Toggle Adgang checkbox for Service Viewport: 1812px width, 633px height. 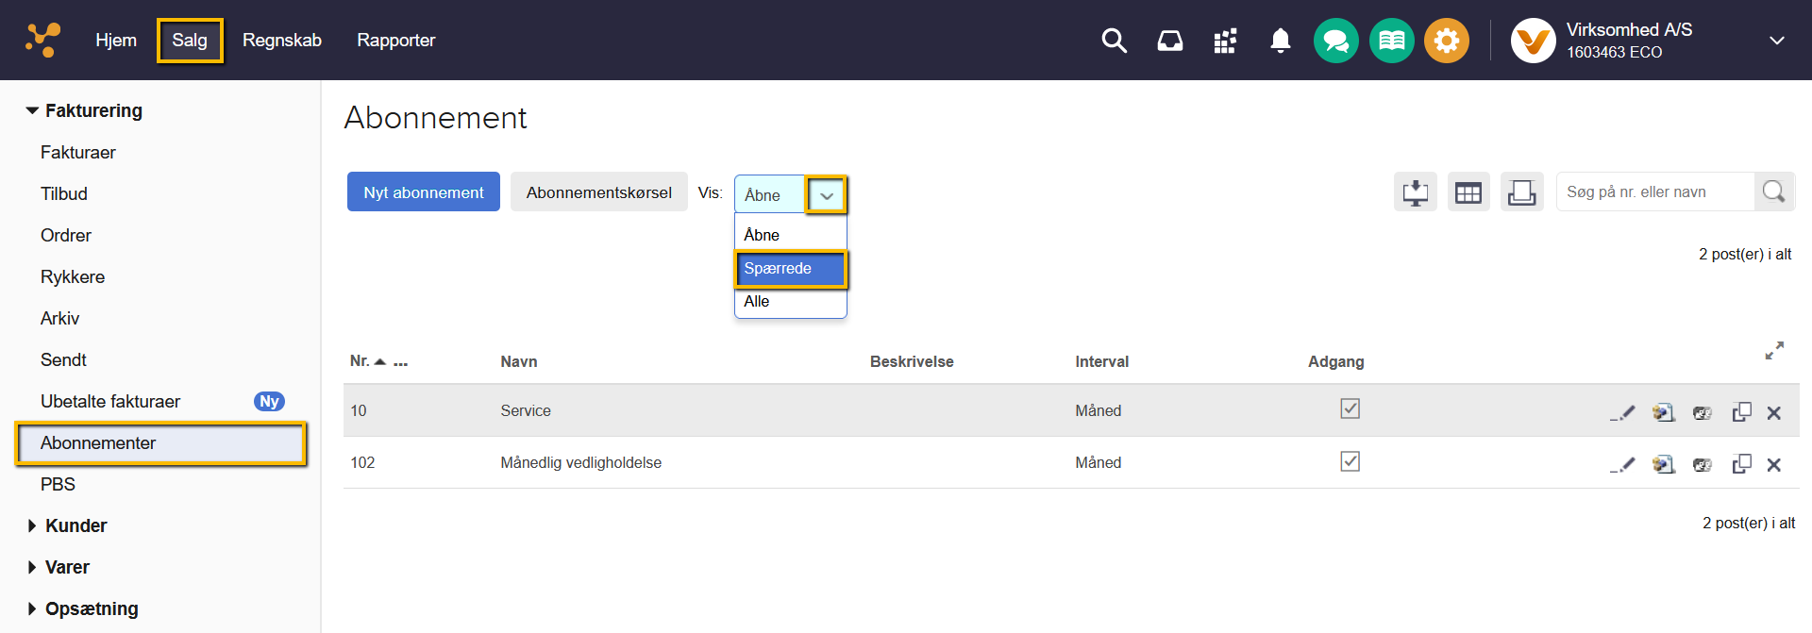pos(1350,408)
